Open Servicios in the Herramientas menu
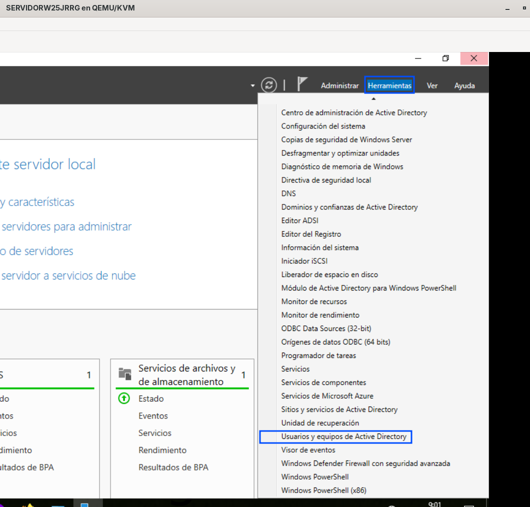The image size is (530, 507). [295, 369]
